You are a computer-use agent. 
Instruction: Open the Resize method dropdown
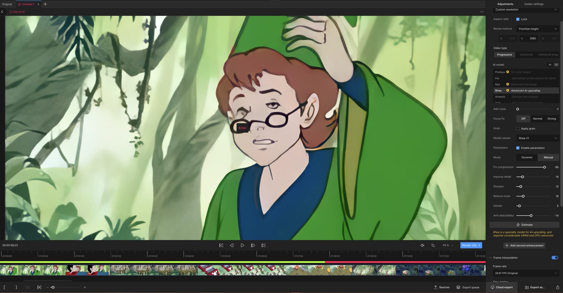pos(537,29)
